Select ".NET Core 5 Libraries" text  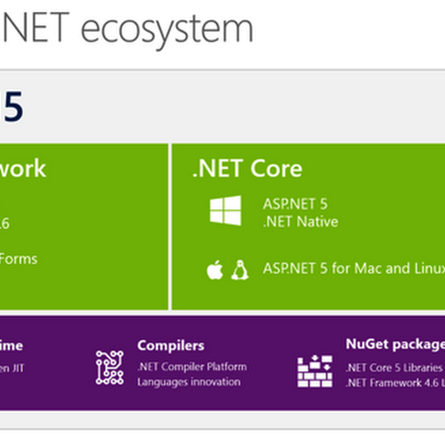click(394, 368)
